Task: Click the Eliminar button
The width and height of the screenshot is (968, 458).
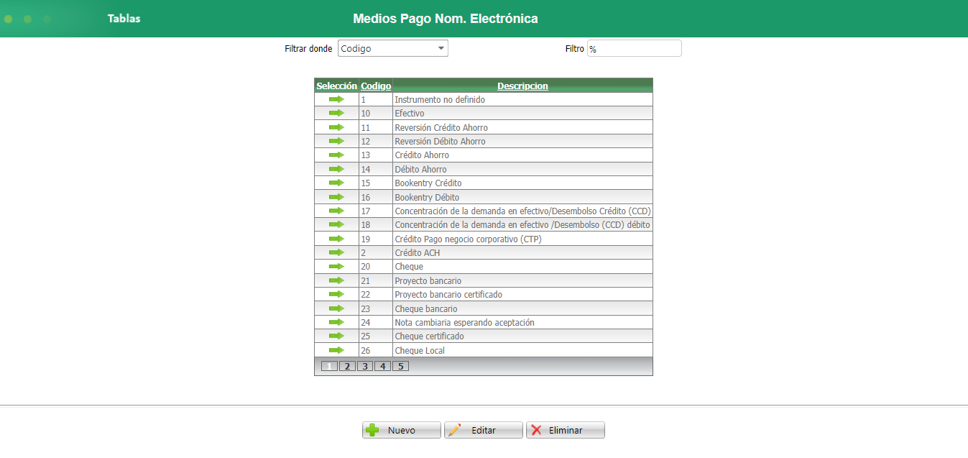Action: click(566, 430)
